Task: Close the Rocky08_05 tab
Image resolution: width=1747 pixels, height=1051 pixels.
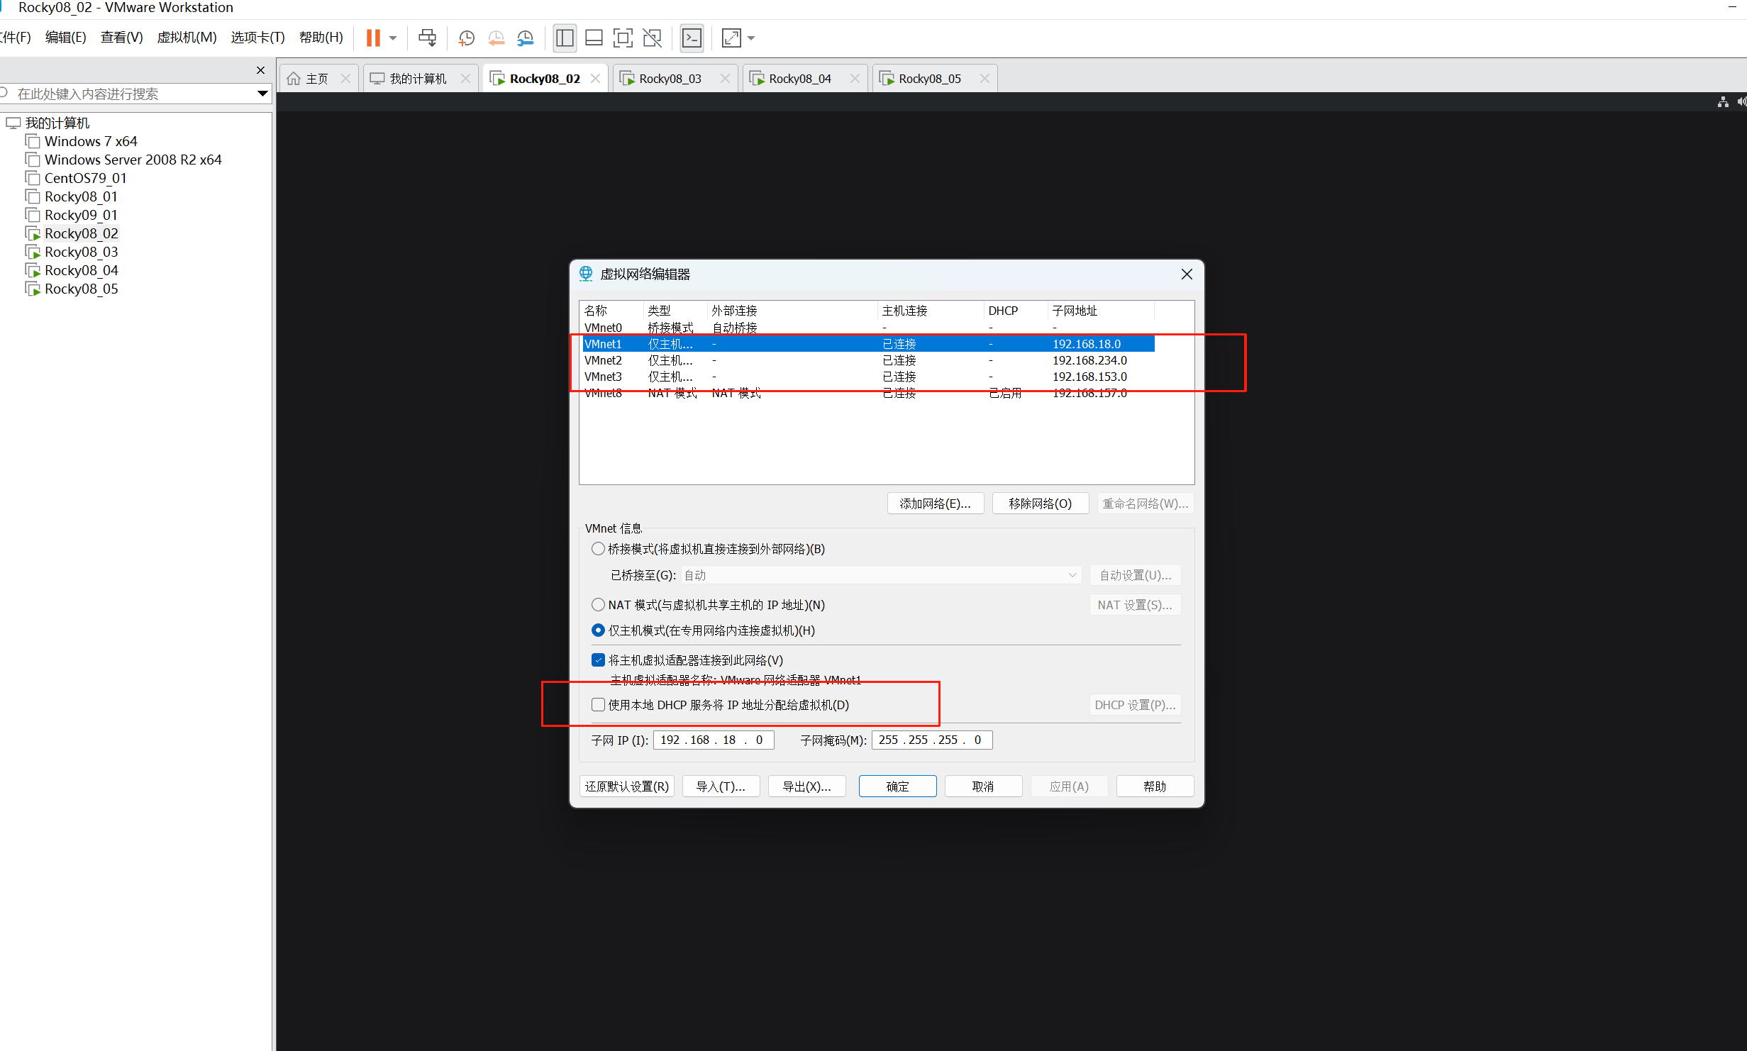Action: (x=985, y=79)
